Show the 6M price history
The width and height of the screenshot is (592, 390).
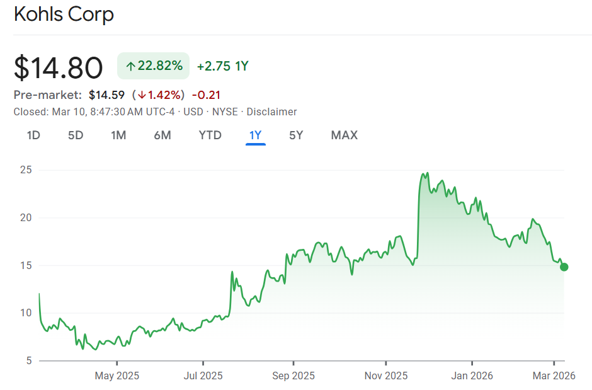click(162, 135)
